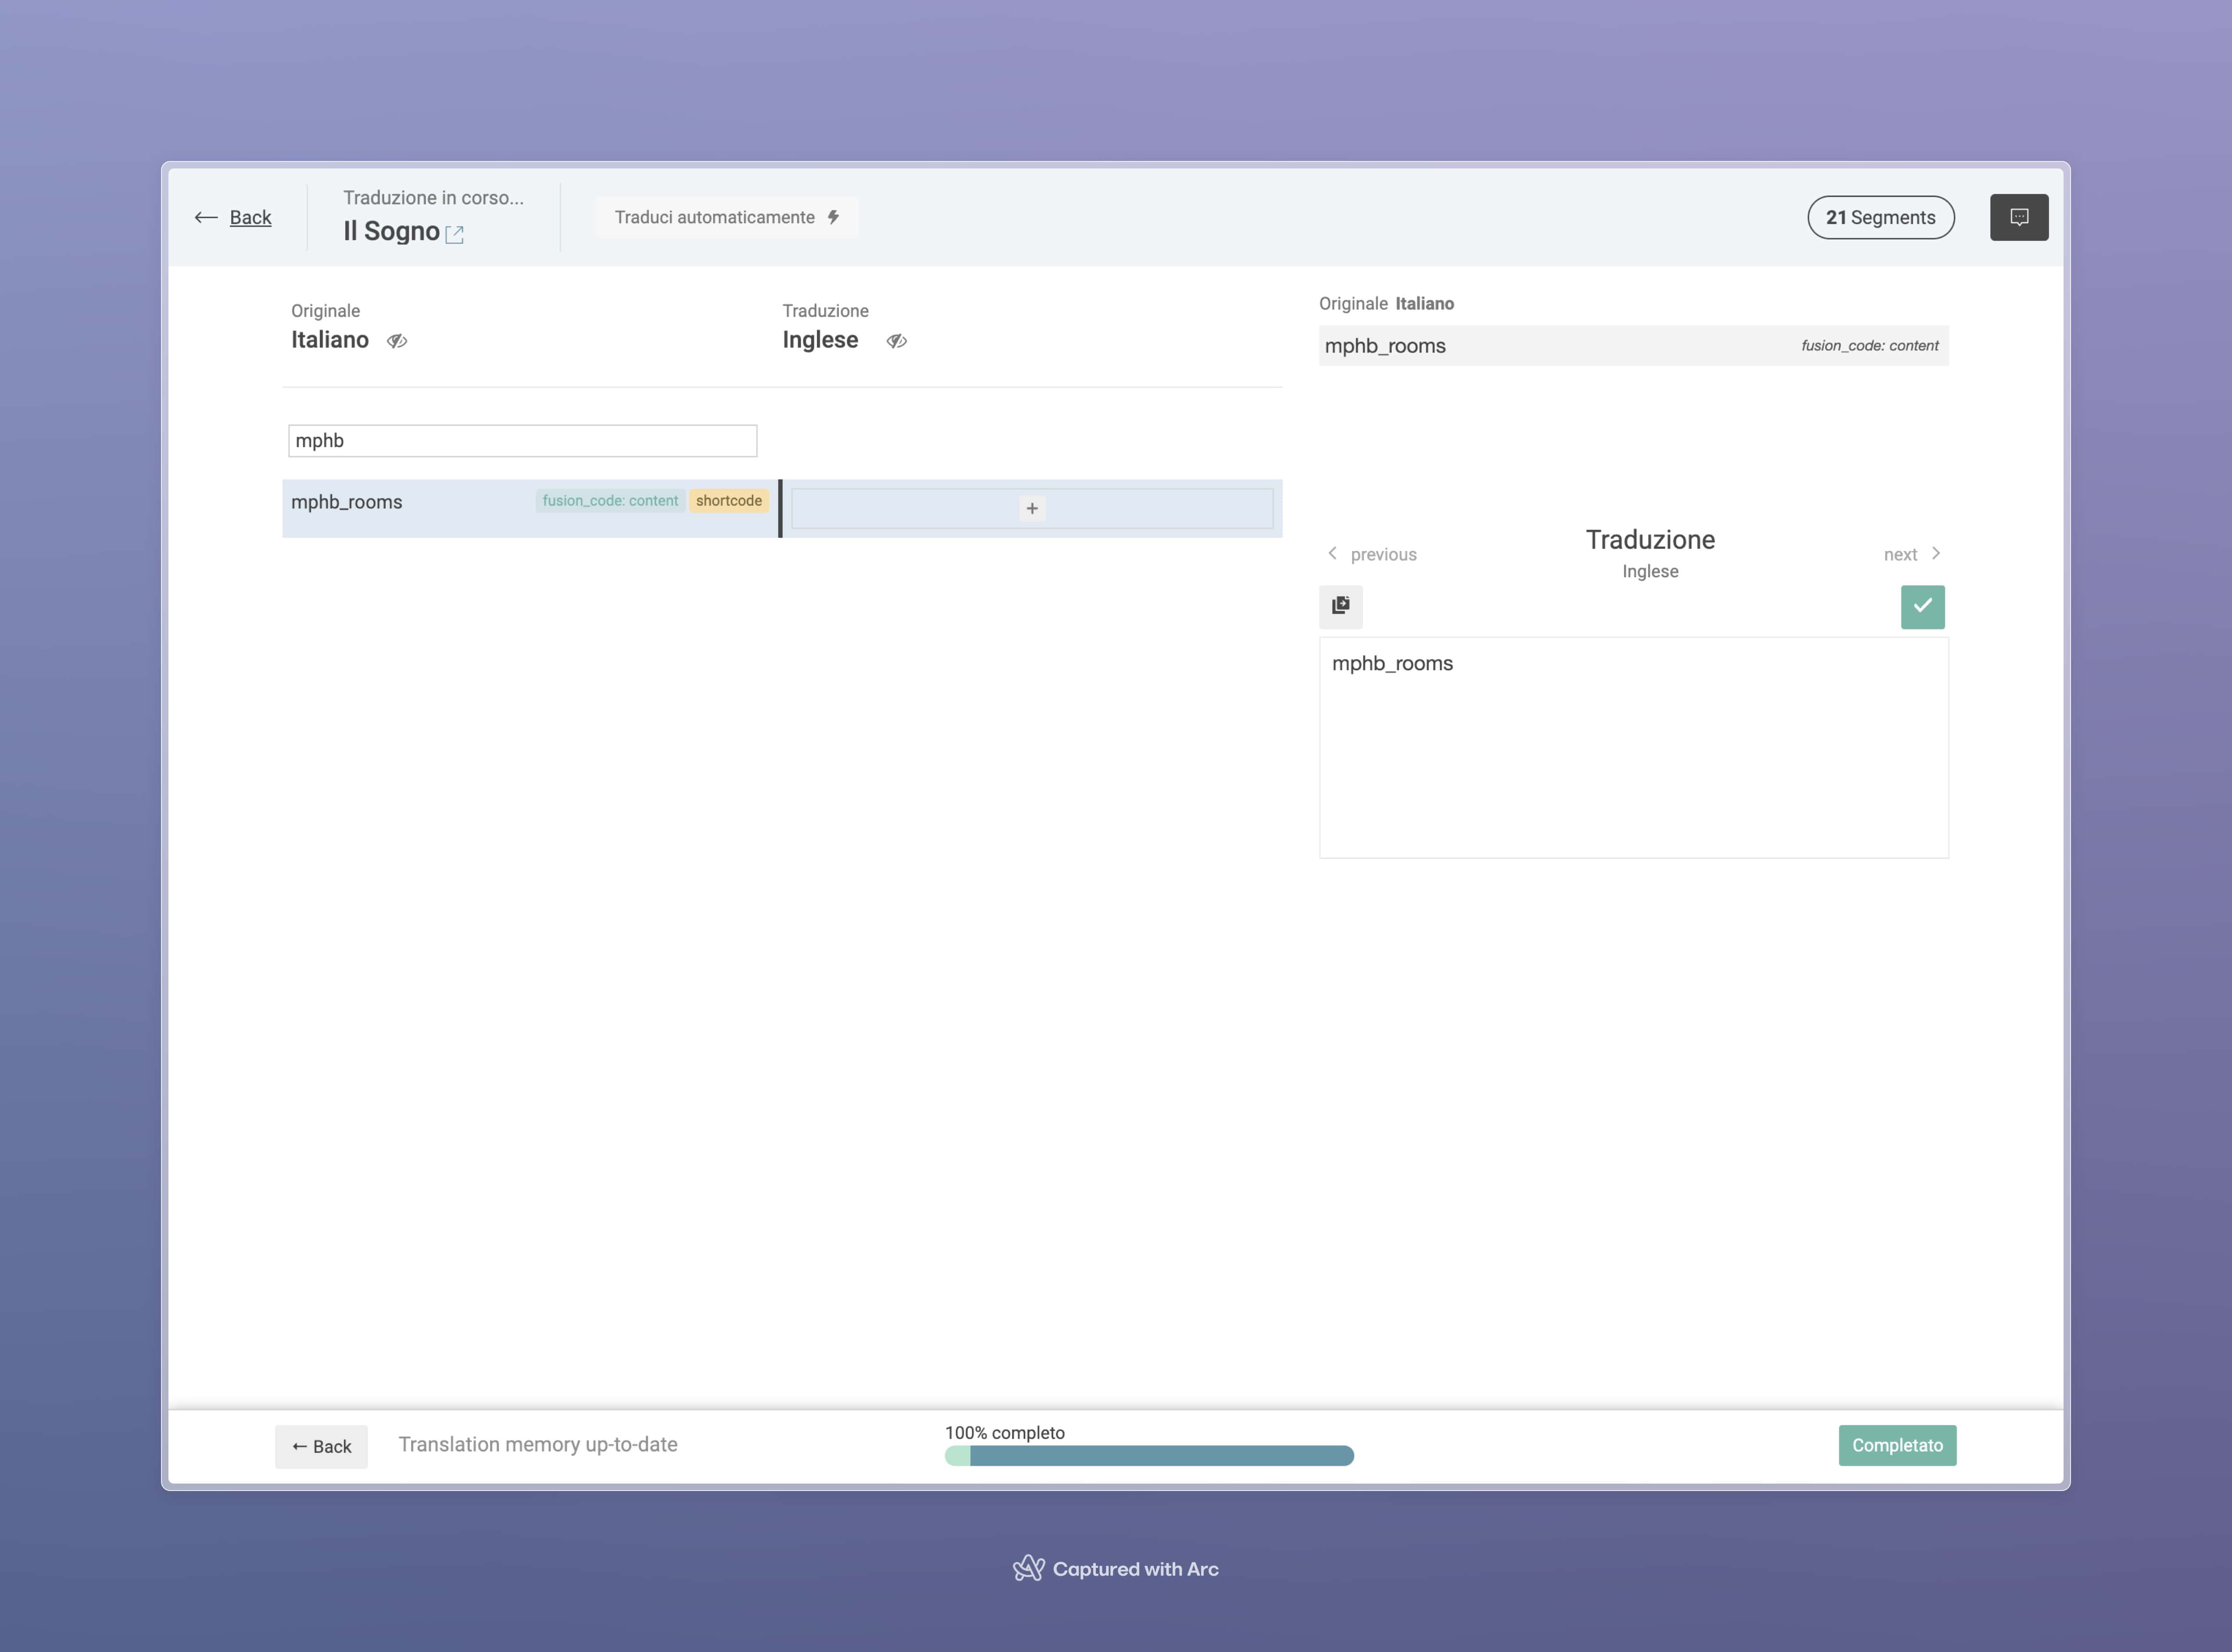Image resolution: width=2232 pixels, height=1652 pixels.
Task: Click Traduci automaticamente button
Action: [x=726, y=217]
